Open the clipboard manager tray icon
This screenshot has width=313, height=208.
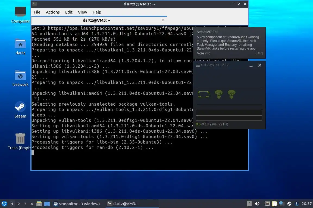click(x=274, y=204)
